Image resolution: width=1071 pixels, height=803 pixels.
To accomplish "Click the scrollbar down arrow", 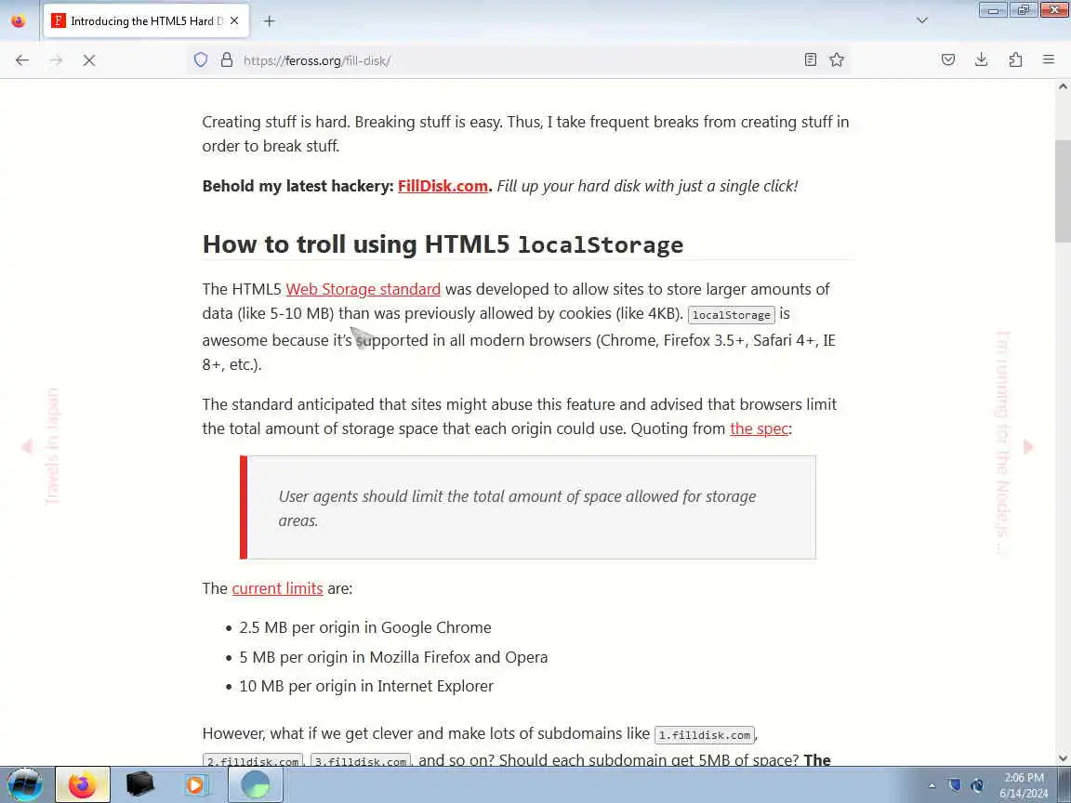I will click(x=1063, y=758).
